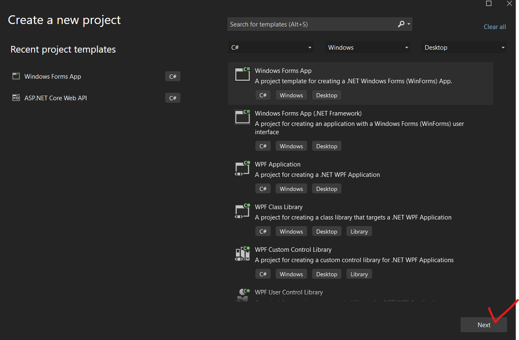The image size is (519, 340).
Task: Click the WPF User Control Library icon
Action: coord(243,294)
